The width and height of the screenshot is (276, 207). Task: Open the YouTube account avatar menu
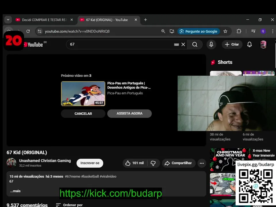point(263,44)
